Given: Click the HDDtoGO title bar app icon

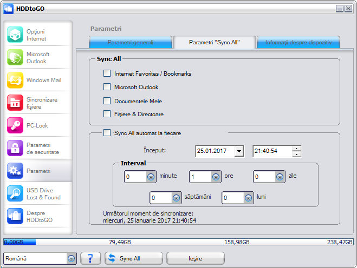Looking at the screenshot, I should [9, 9].
